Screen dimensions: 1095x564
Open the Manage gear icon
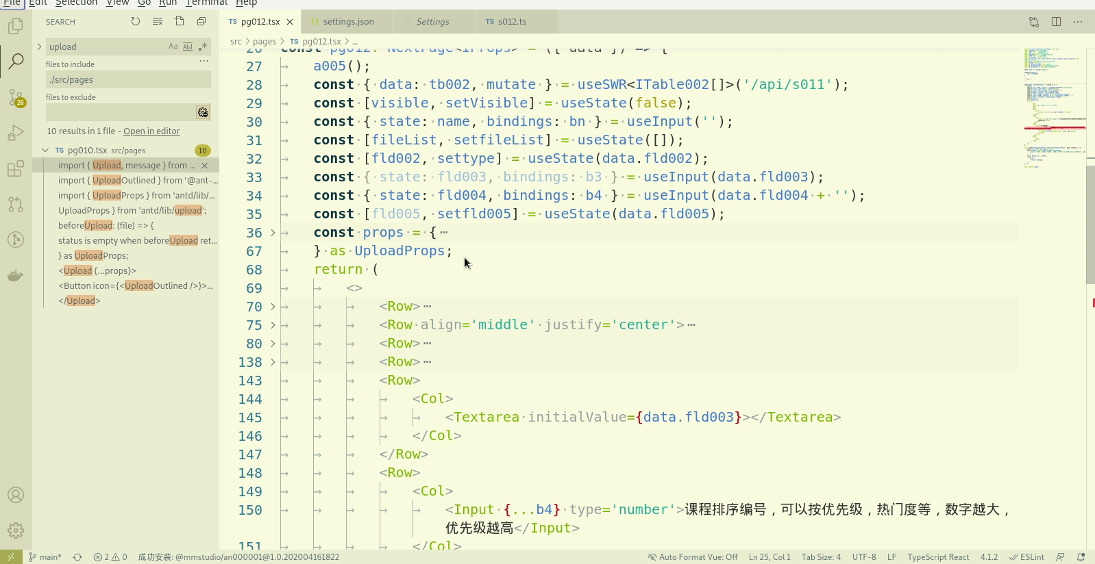(16, 530)
